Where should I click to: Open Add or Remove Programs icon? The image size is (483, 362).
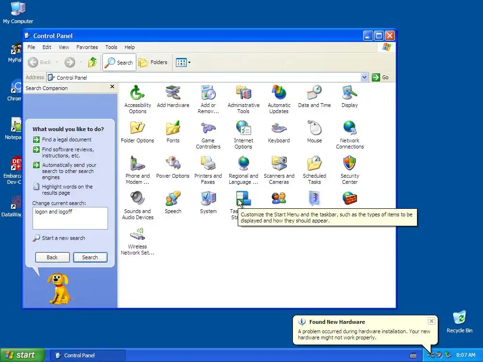pyautogui.click(x=208, y=99)
